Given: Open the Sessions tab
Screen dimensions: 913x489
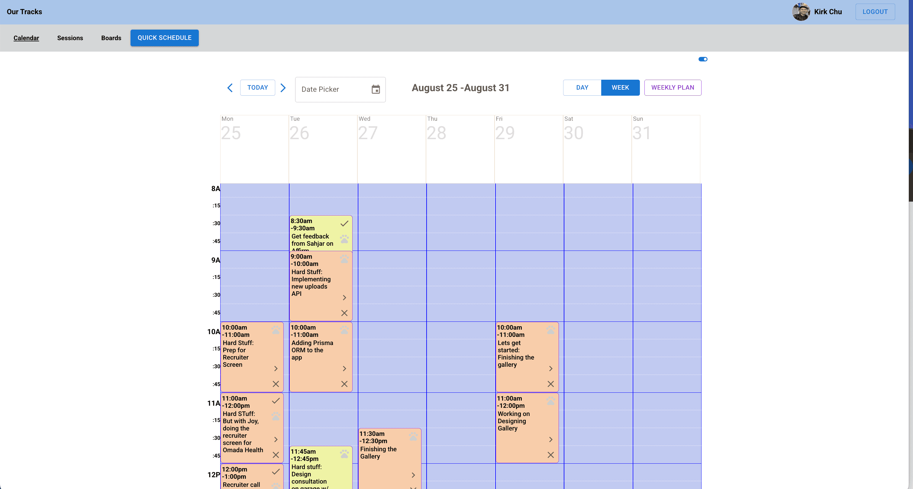Looking at the screenshot, I should [70, 38].
